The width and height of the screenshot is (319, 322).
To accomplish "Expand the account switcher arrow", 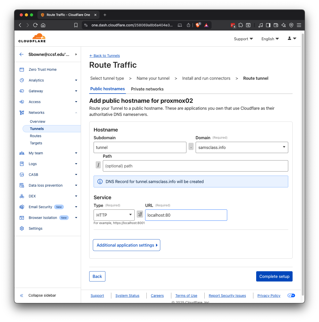I will coord(76,54).
